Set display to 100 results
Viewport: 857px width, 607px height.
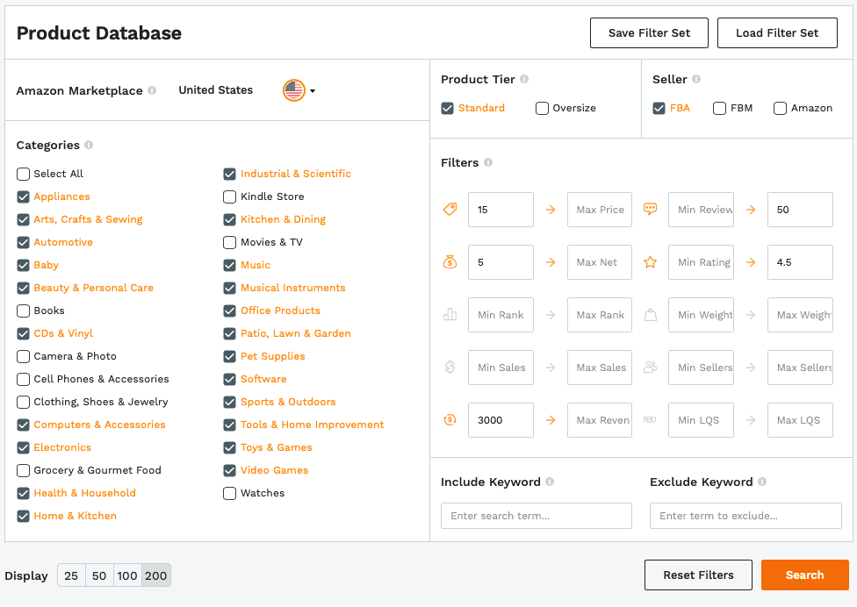pos(127,575)
